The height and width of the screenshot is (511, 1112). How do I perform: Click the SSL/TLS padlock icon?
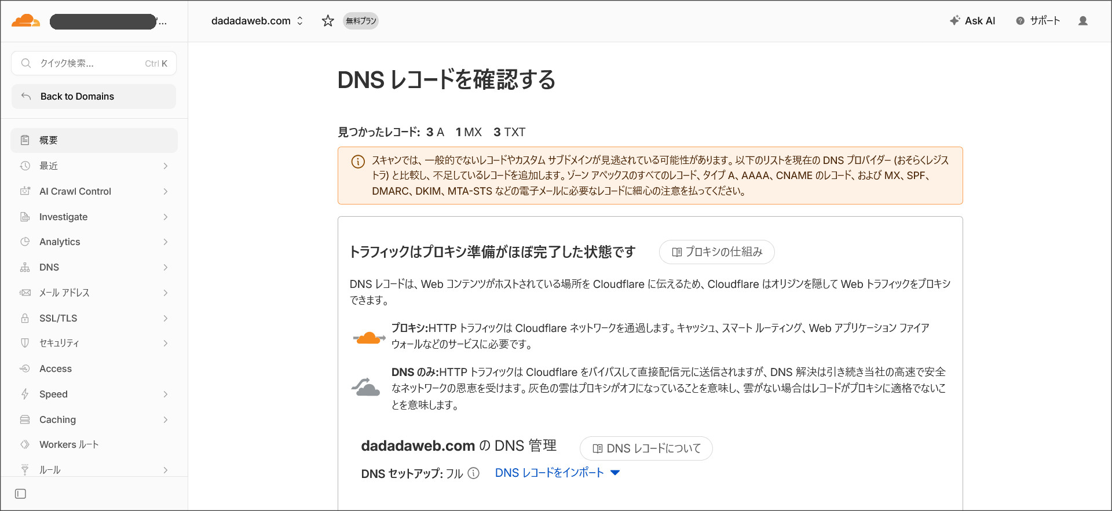pos(25,318)
